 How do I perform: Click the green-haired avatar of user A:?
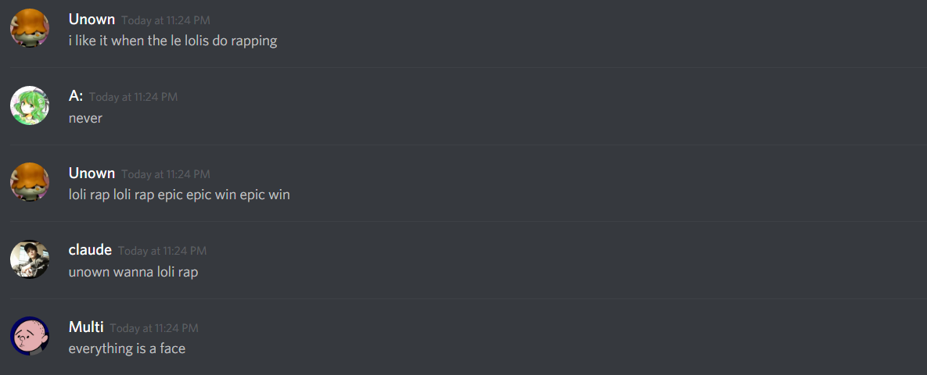pyautogui.click(x=30, y=105)
